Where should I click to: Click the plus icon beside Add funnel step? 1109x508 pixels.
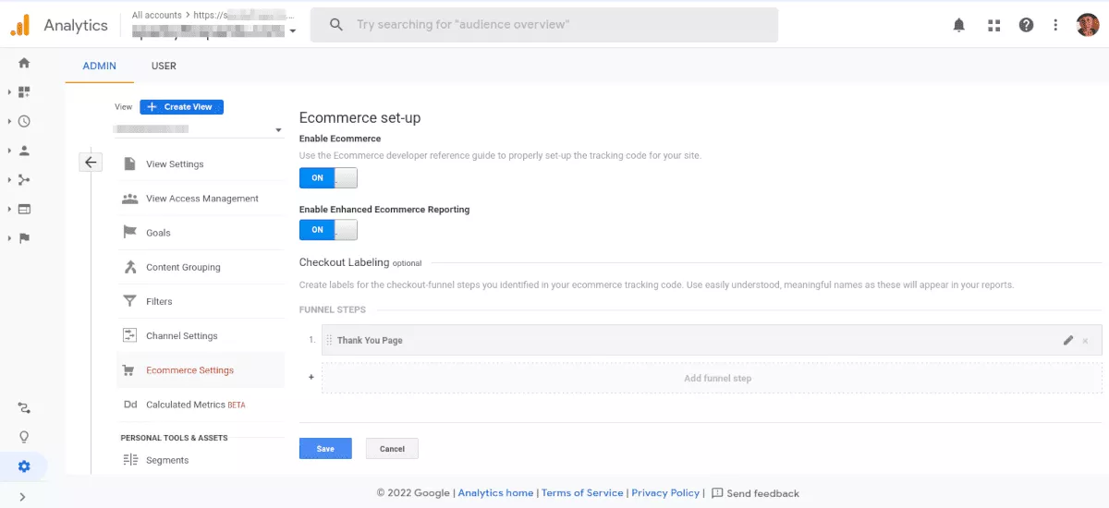[311, 377]
